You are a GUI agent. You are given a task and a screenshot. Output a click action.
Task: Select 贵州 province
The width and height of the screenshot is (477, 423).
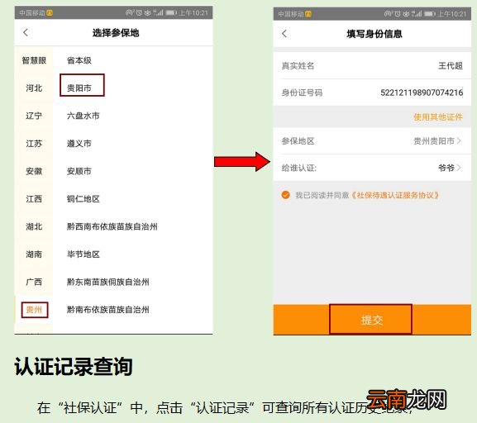[x=35, y=310]
